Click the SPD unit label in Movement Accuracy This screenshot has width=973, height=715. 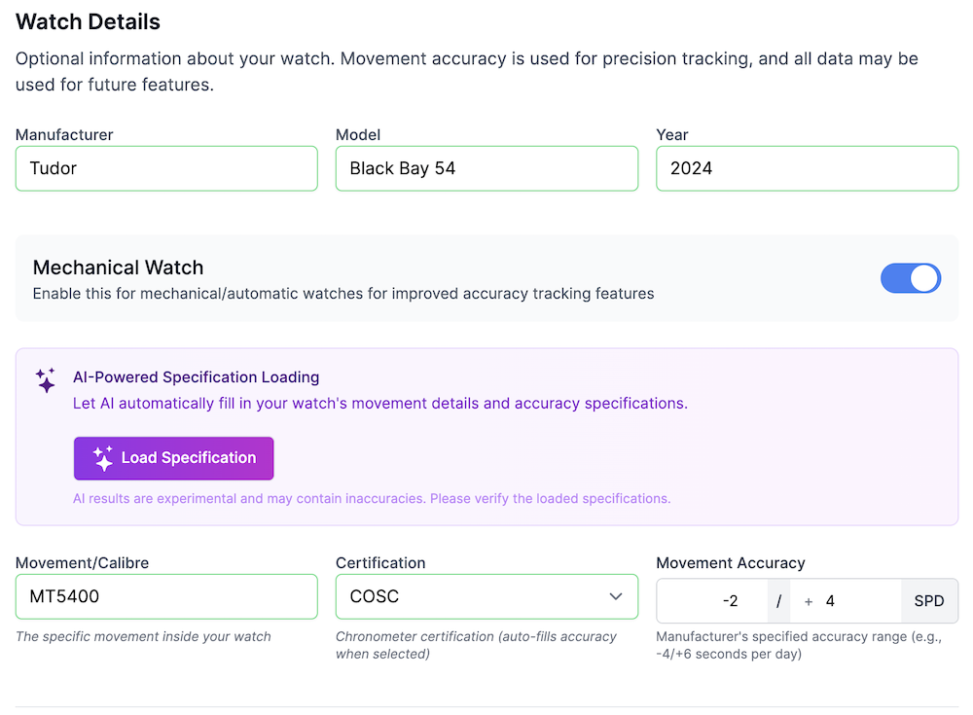tap(928, 601)
